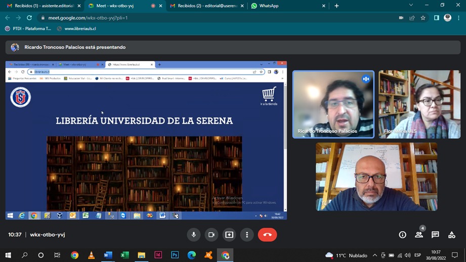Show hidden system tray icons
Viewport: 466px width, 262px height.
click(374, 255)
